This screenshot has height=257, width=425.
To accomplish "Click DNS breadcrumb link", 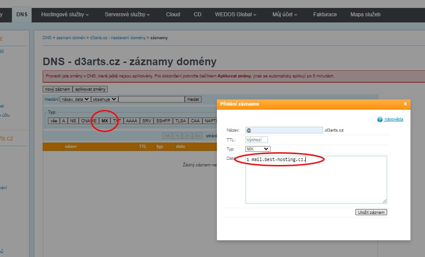I will pos(47,38).
